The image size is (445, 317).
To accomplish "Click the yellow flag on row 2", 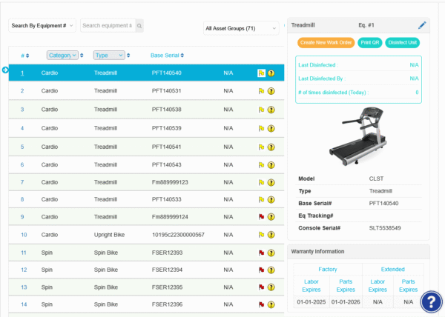I will 261,91.
